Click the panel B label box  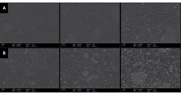coord(4,53)
